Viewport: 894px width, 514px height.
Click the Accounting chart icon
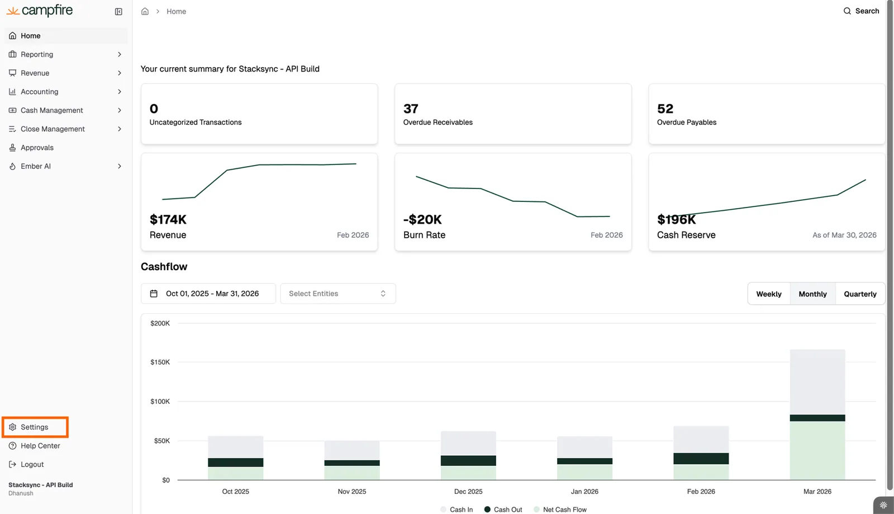(12, 92)
